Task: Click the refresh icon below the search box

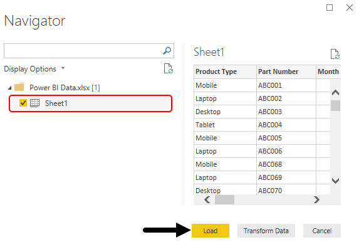Action: click(169, 68)
